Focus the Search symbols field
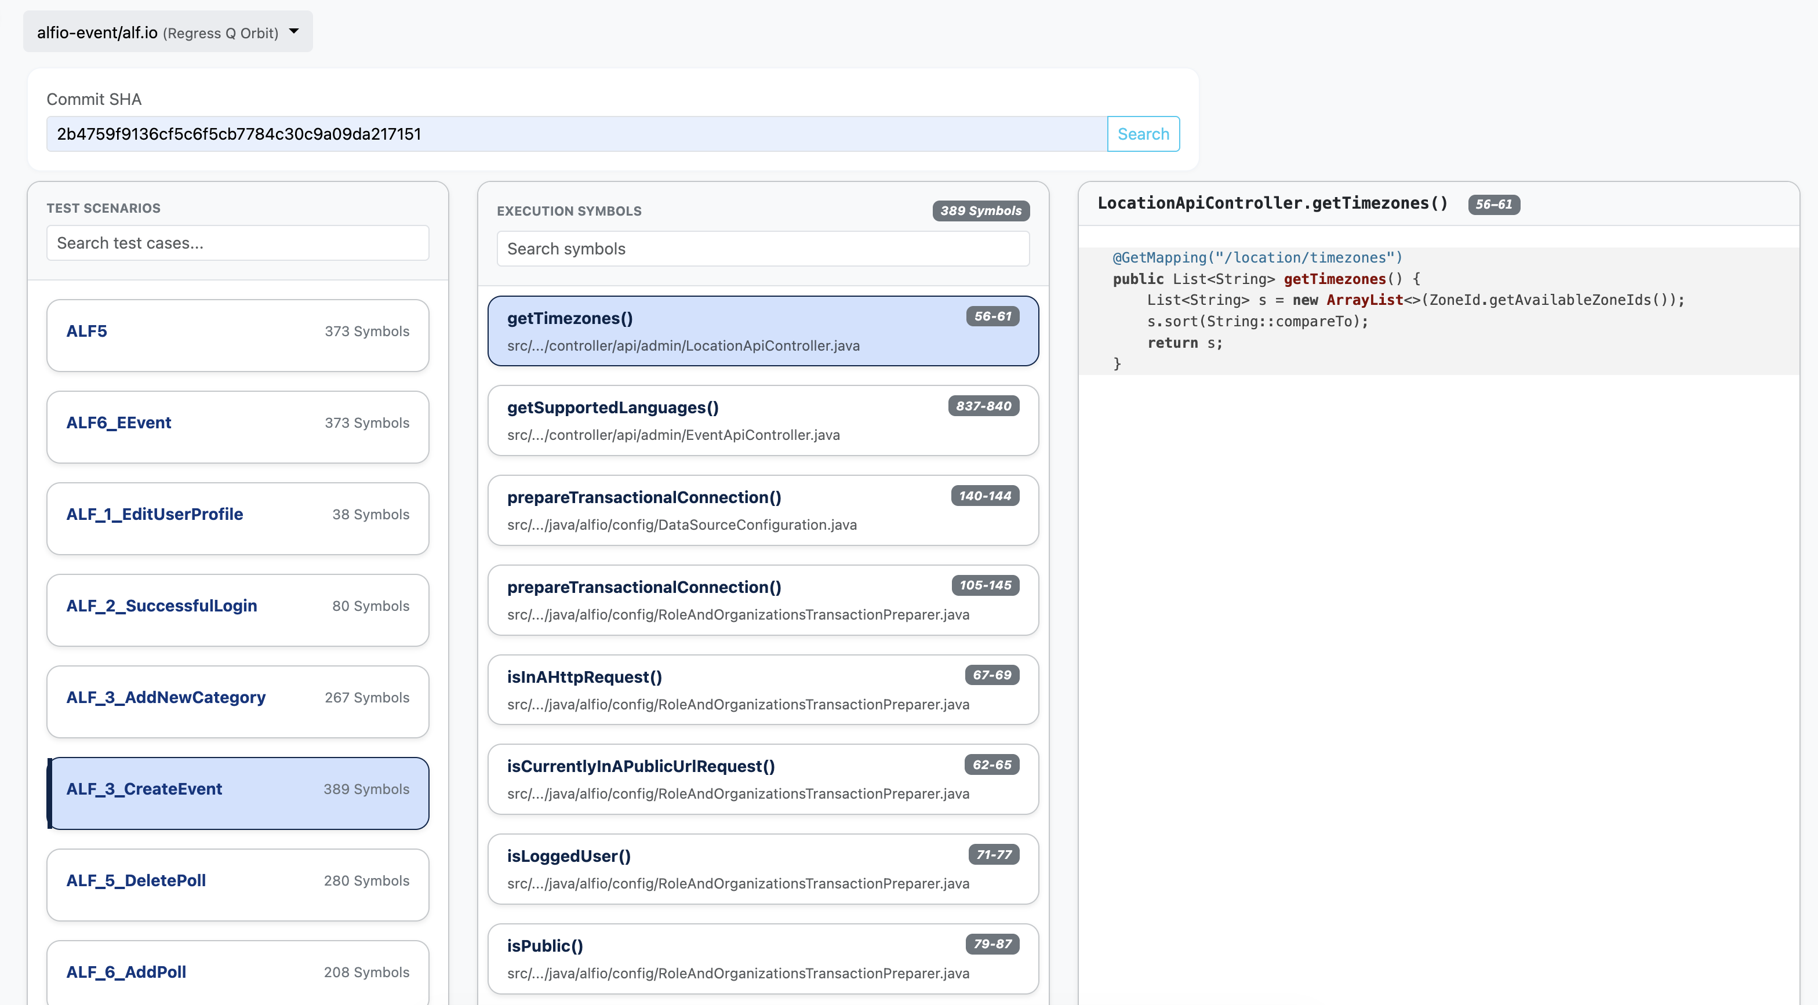Screen dimensions: 1818x1005 point(763,249)
